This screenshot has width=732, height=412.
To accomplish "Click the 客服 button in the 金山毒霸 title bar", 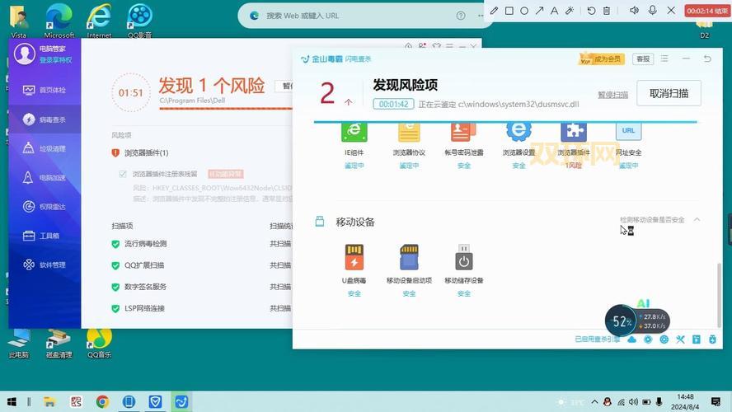I will point(643,59).
